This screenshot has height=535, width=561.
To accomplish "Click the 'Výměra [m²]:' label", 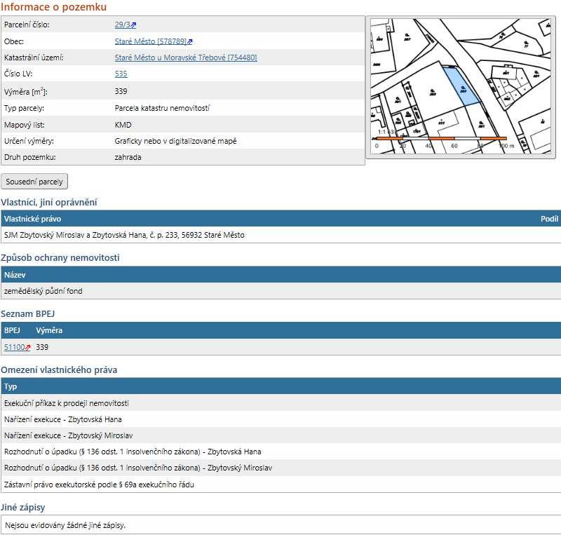I will pos(26,92).
